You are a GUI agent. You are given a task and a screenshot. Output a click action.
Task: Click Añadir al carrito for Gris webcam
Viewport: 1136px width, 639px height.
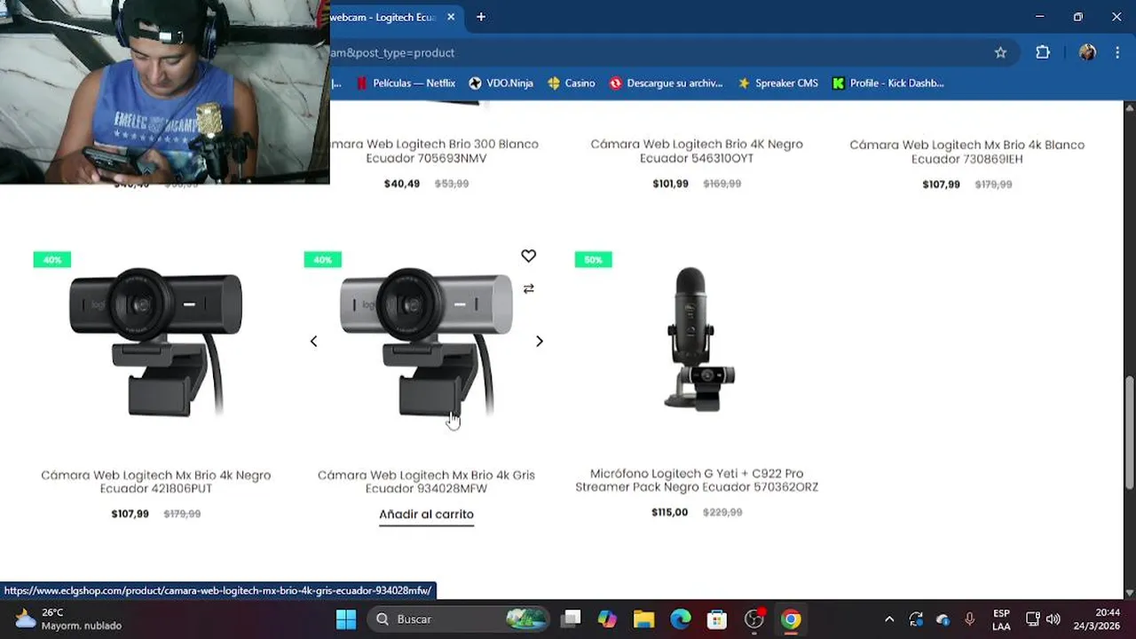(426, 515)
